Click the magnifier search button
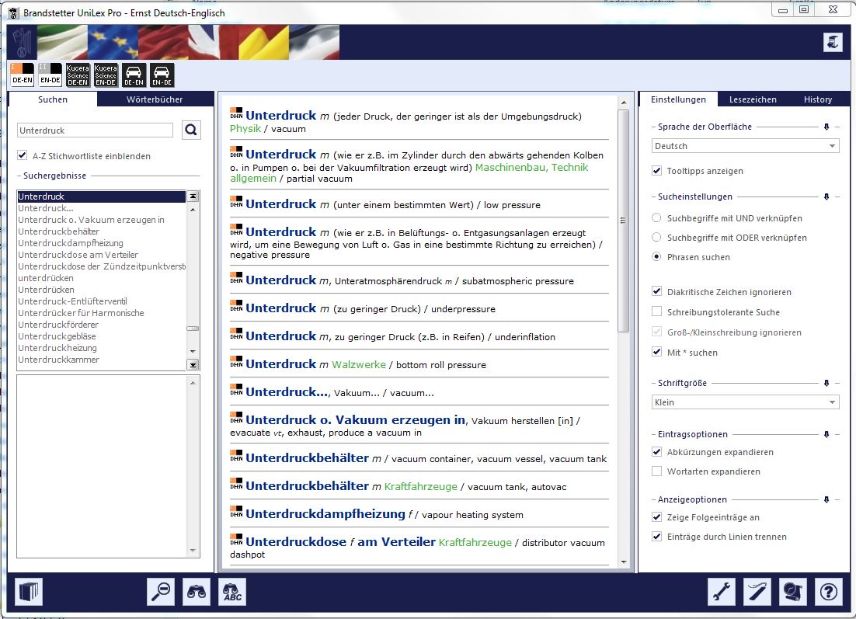The width and height of the screenshot is (856, 619). point(191,130)
